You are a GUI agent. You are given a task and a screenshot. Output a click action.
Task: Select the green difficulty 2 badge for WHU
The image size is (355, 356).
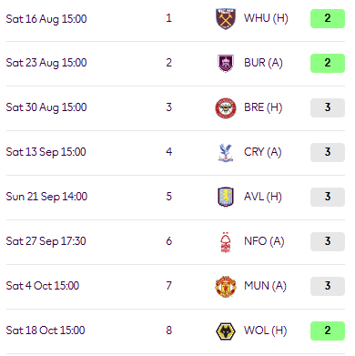point(328,18)
